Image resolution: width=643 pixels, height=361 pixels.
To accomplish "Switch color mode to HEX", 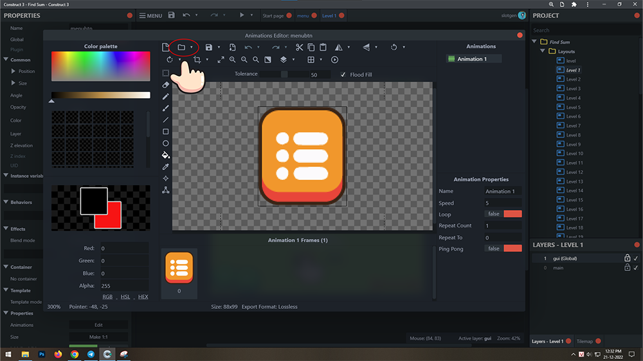I will [143, 297].
